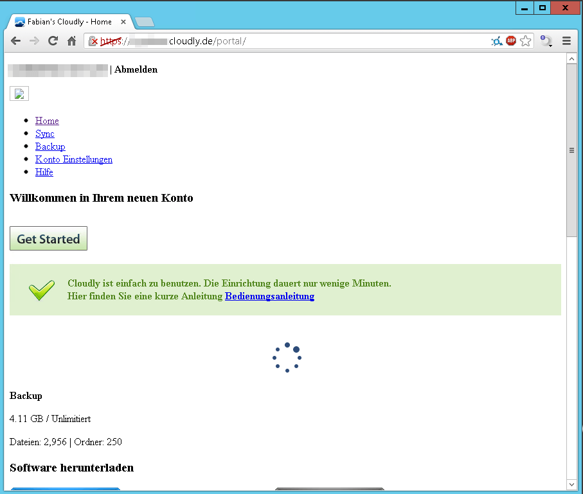Go to the browser home page icon

[x=72, y=41]
